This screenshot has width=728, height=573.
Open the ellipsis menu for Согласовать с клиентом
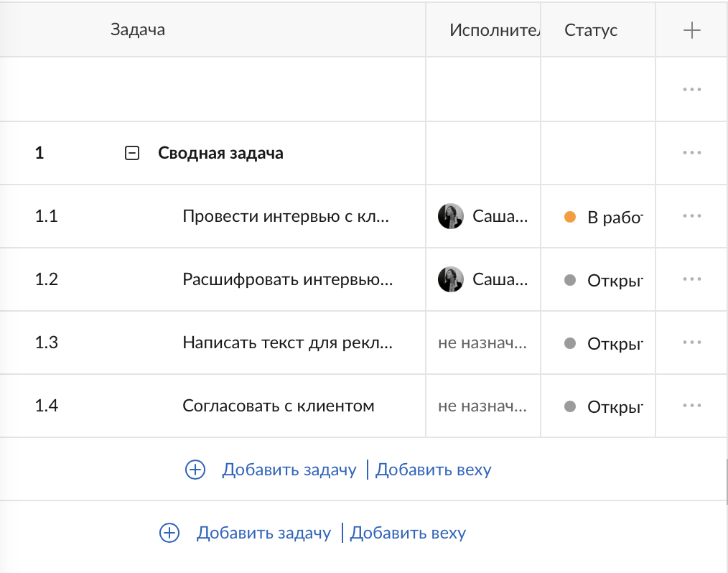point(691,406)
